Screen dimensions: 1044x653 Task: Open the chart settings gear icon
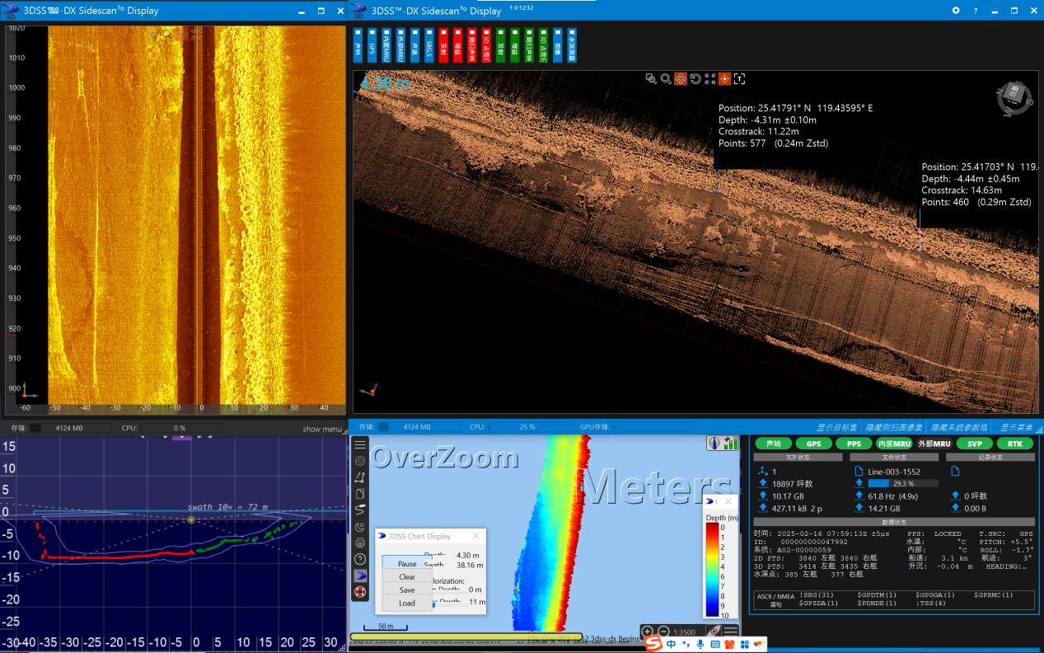click(x=360, y=461)
